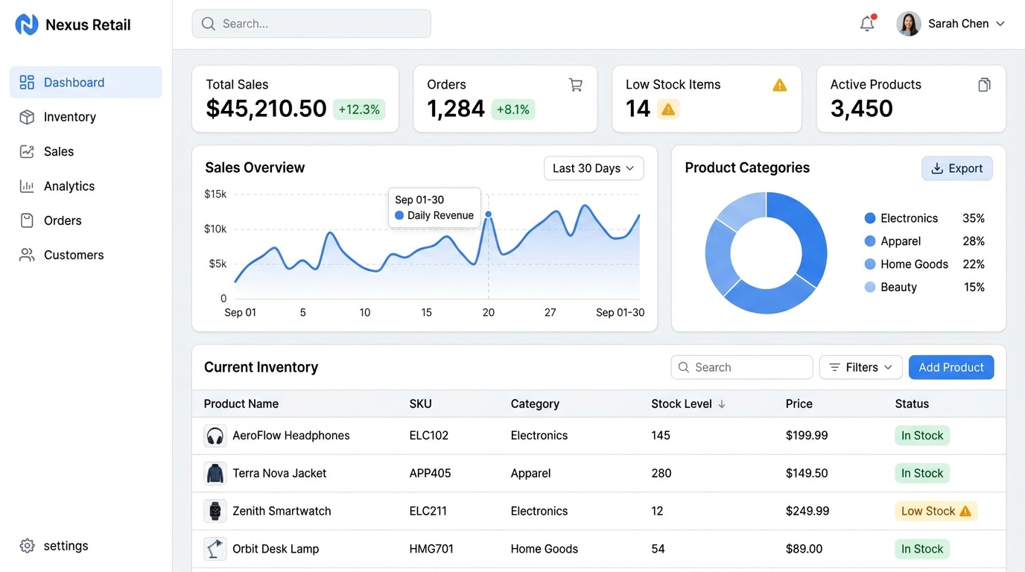Open the Last 30 Days range dropdown
Image resolution: width=1025 pixels, height=572 pixels.
tap(594, 168)
